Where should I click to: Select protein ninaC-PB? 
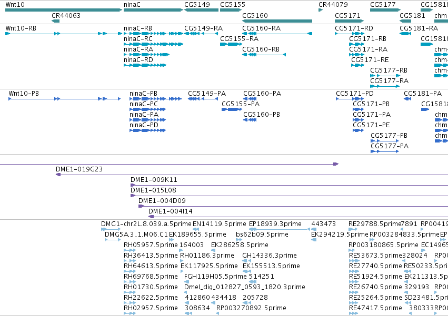[x=155, y=99]
